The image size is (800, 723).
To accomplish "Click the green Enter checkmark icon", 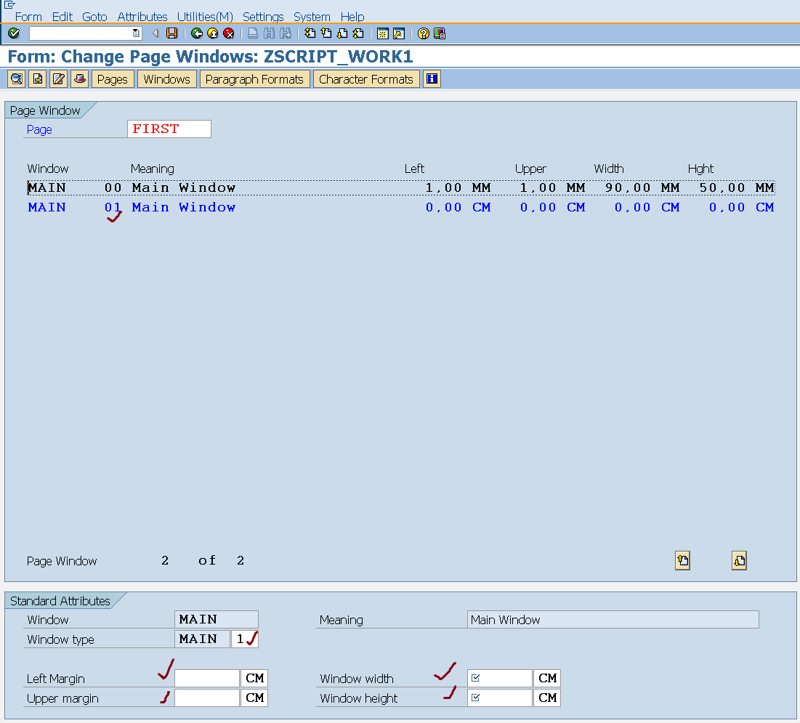I will click(x=12, y=33).
